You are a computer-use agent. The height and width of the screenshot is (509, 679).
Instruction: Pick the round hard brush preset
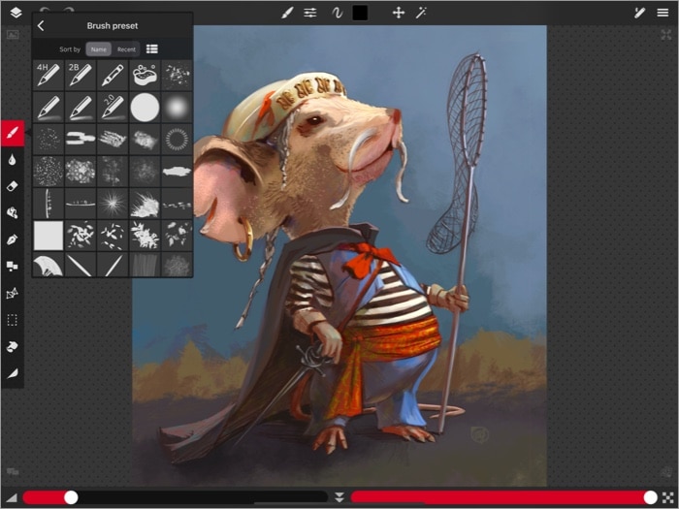point(145,106)
